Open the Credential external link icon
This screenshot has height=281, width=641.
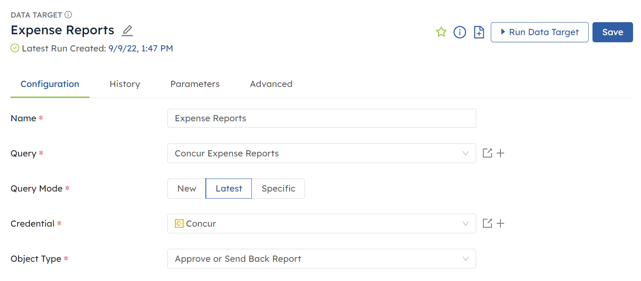tap(487, 223)
